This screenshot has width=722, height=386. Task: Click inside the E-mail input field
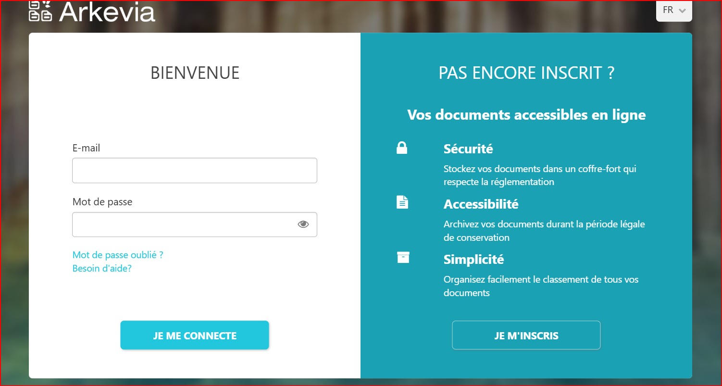pyautogui.click(x=194, y=170)
